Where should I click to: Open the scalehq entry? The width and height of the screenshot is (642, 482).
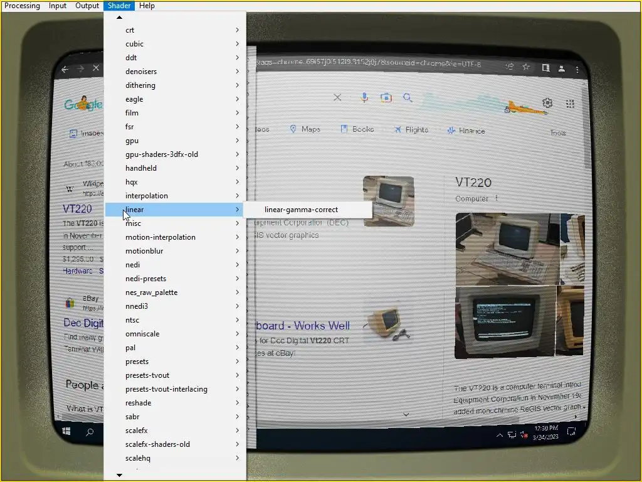click(x=176, y=458)
